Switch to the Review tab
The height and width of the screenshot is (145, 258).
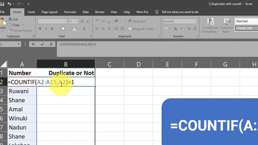tap(100, 12)
